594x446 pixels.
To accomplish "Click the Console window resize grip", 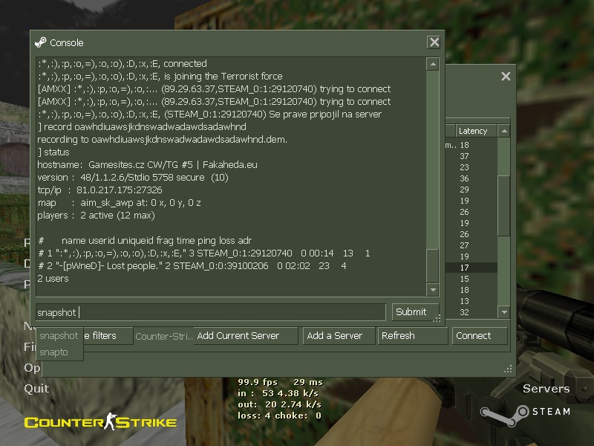I will coord(437,319).
